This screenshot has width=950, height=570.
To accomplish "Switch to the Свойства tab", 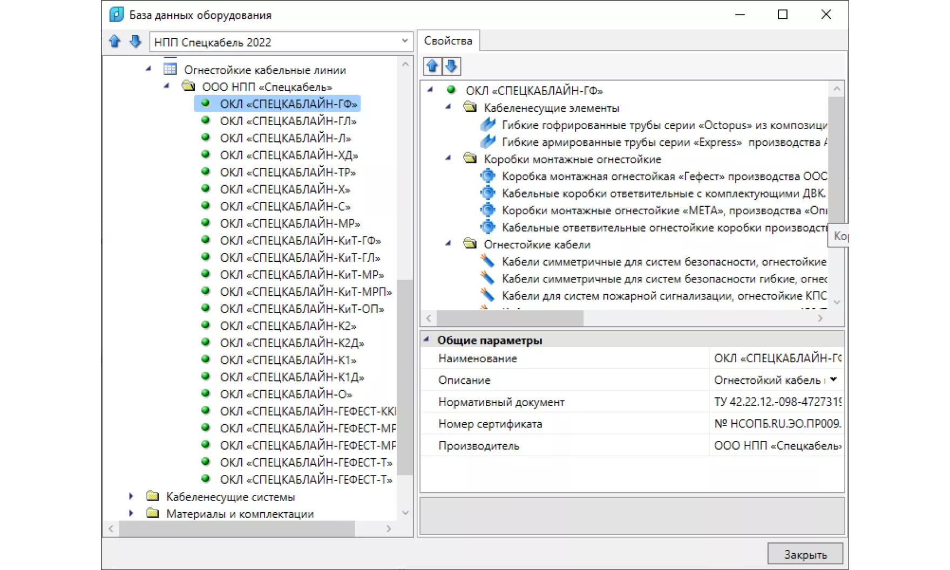I will click(x=449, y=40).
